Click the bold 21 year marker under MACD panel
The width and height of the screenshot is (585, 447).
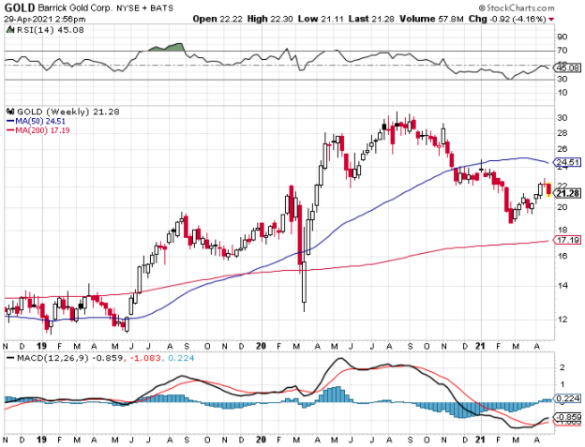pos(478,439)
